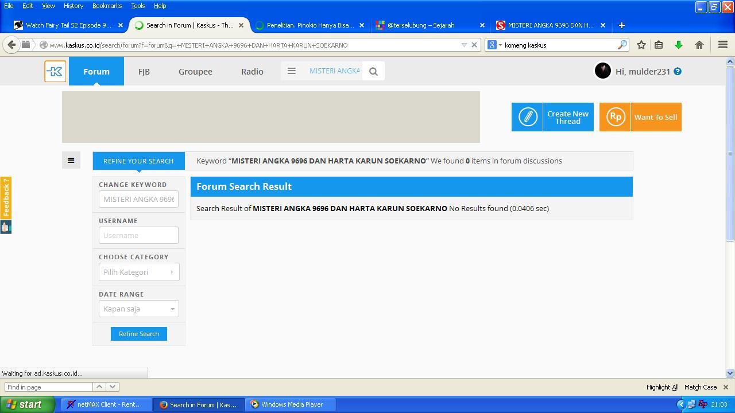Open the History menu

pos(73,6)
